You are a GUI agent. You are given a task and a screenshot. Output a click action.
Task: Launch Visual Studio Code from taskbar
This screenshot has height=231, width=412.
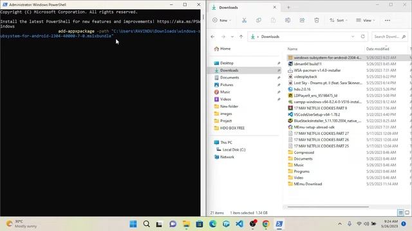tap(239, 224)
